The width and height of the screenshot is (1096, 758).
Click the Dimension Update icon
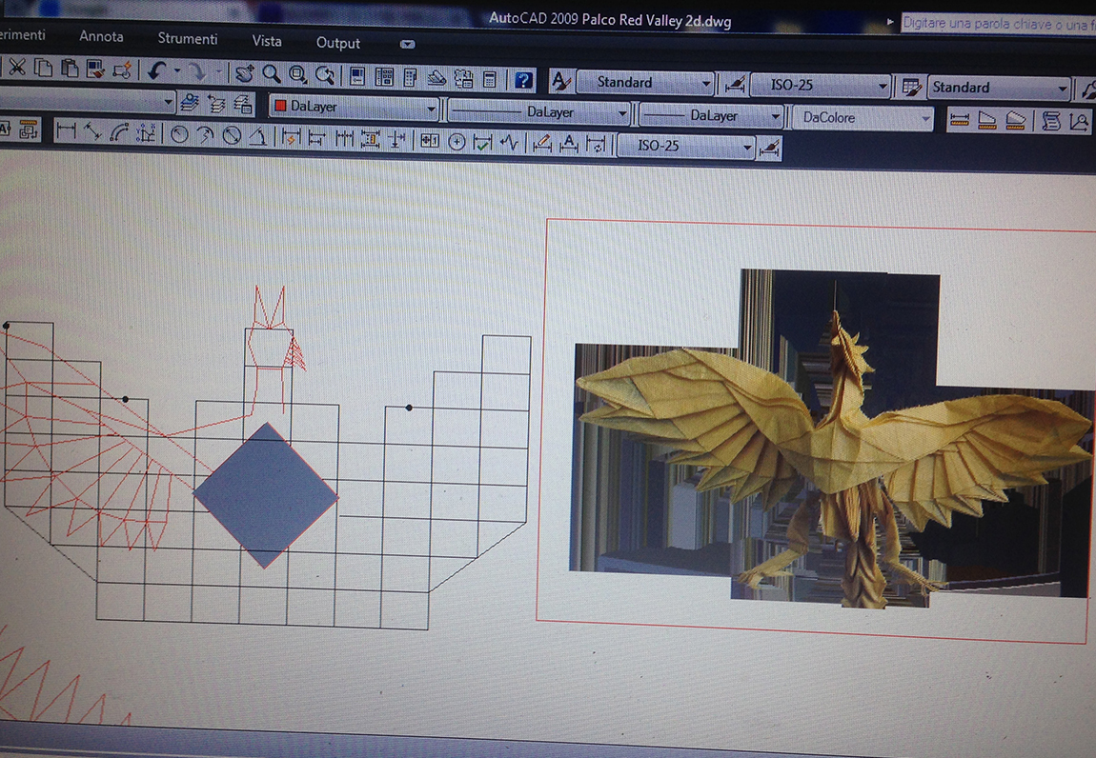[597, 146]
